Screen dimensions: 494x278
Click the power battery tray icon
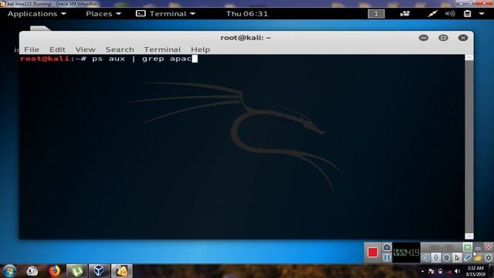pos(440,271)
